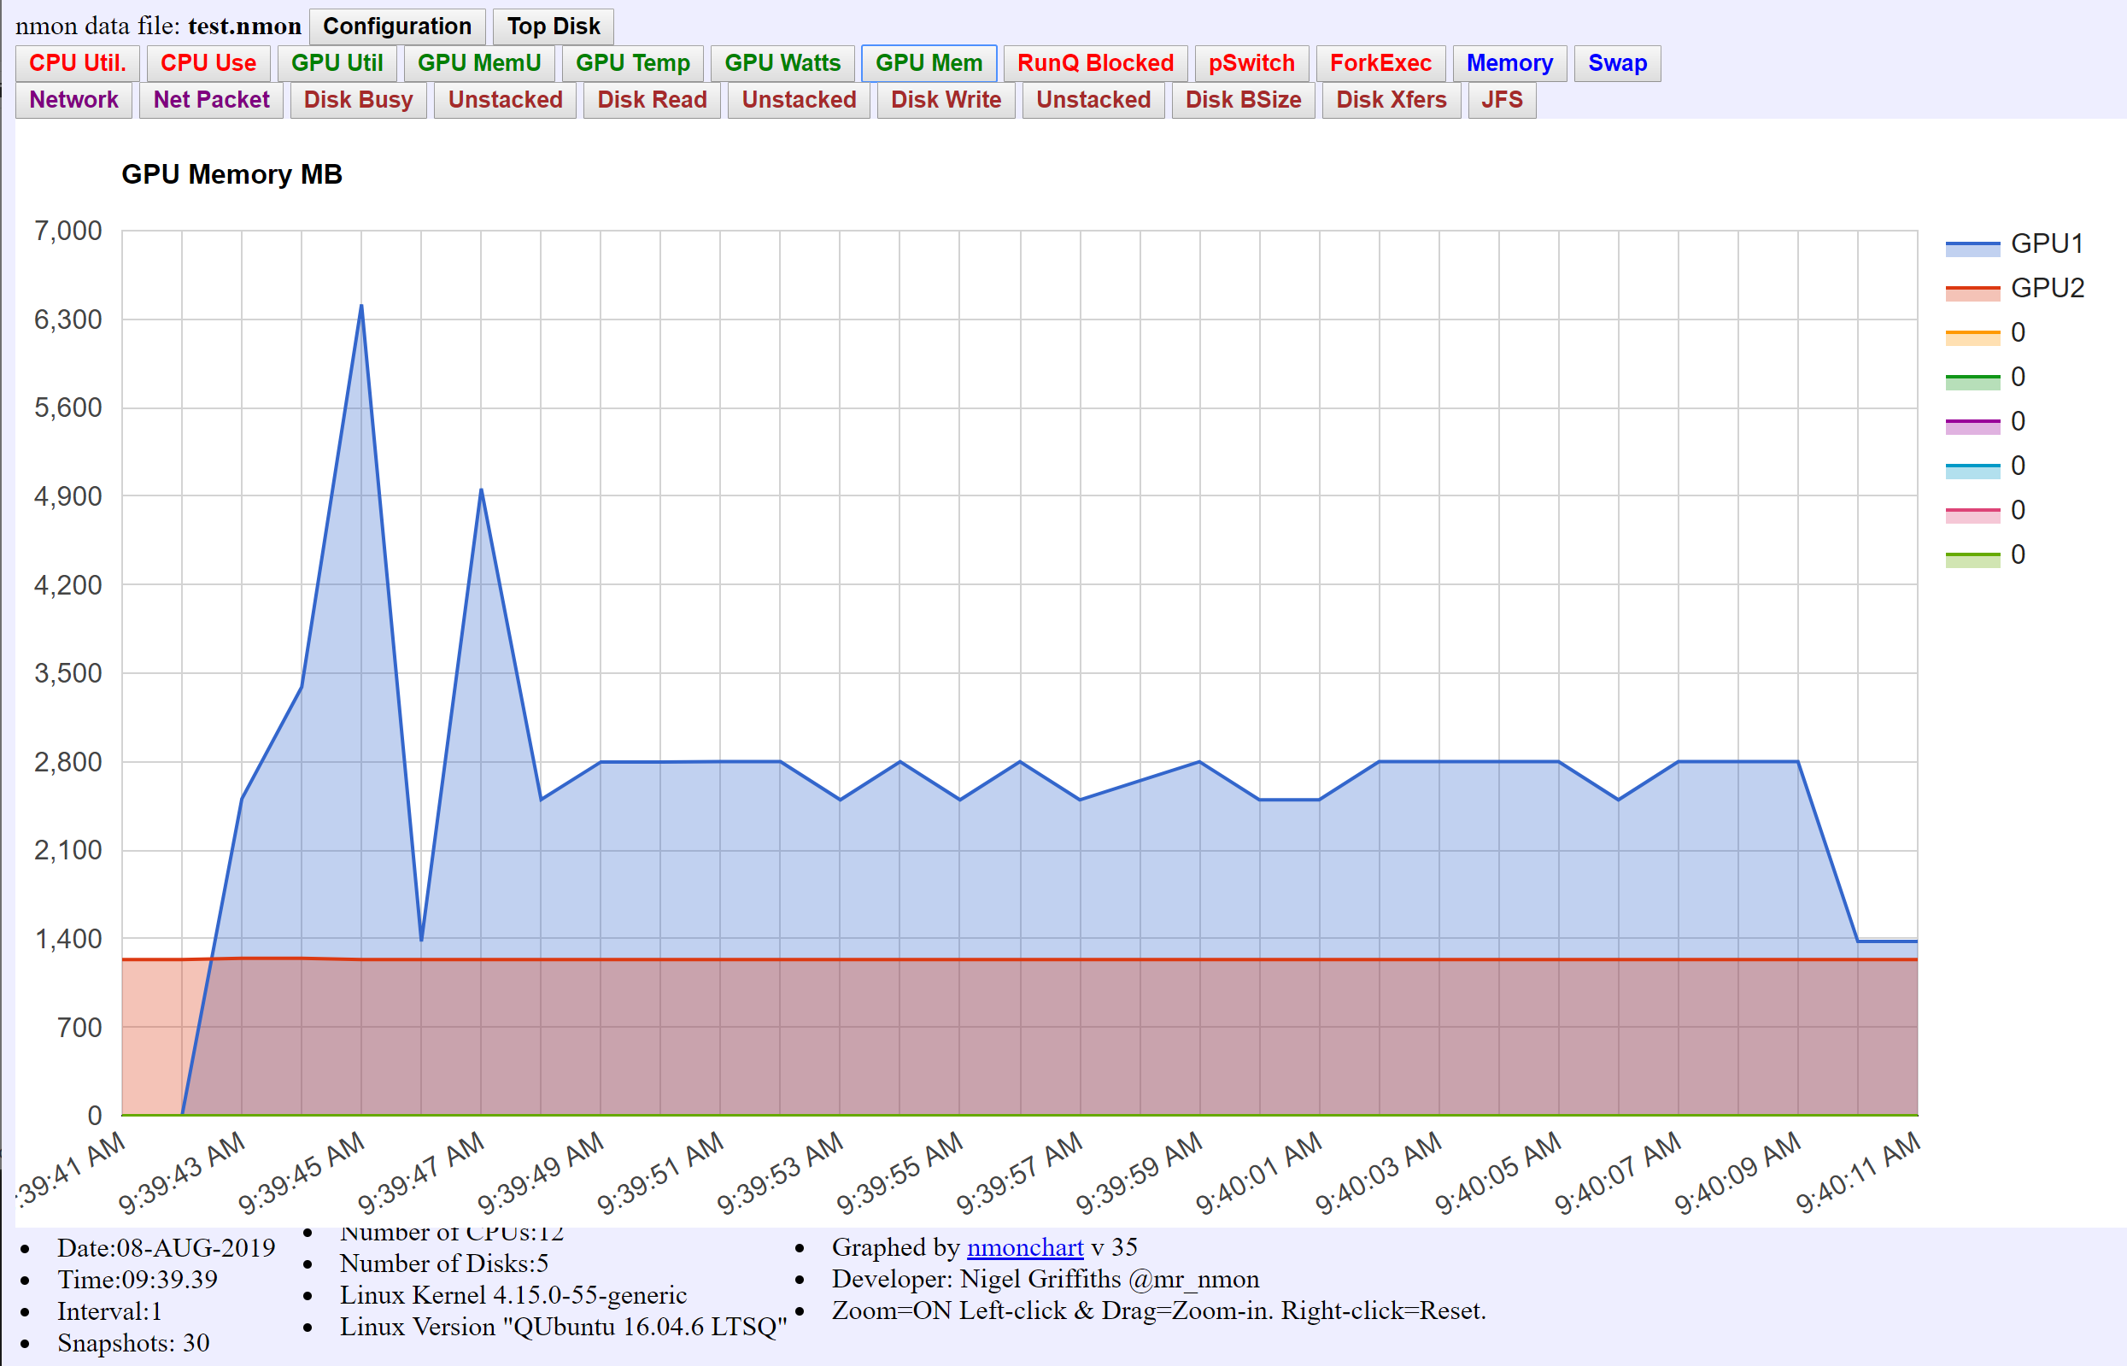Click Unstacked button right of Disk Write
Screen dimensions: 2127x1366
point(1093,99)
